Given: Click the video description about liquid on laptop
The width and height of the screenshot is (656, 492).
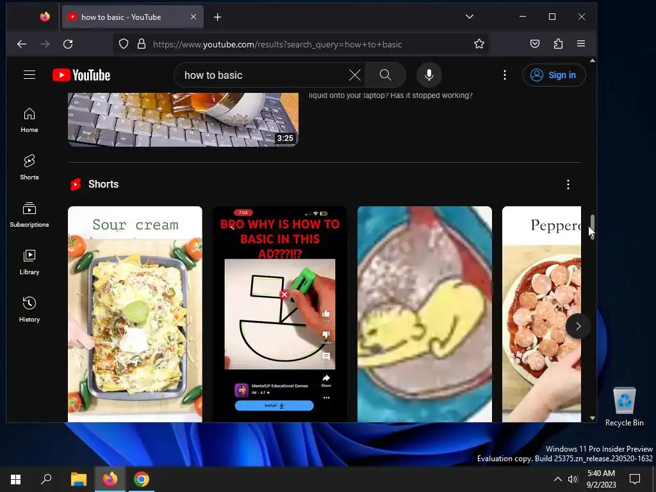Looking at the screenshot, I should click(x=391, y=95).
